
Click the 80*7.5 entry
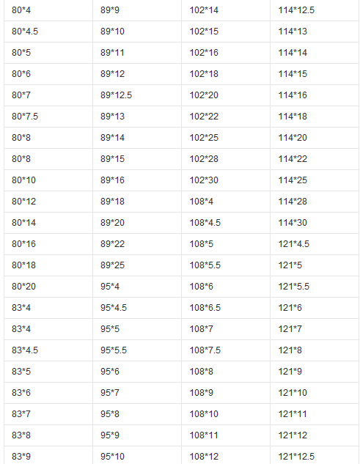(x=48, y=117)
